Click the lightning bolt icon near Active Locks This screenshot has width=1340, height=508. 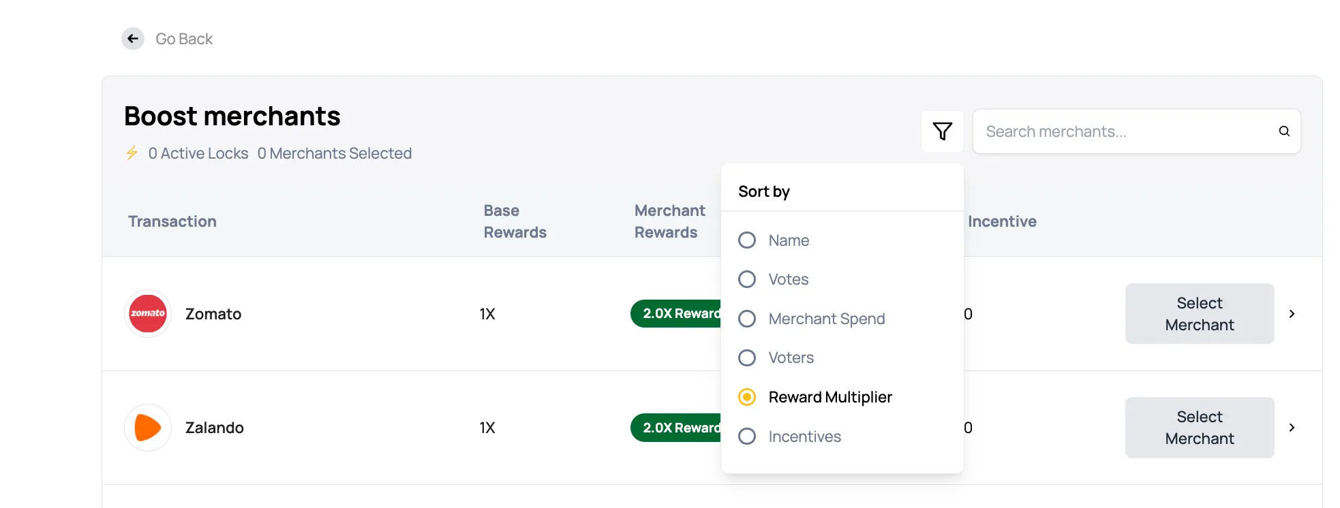click(132, 153)
